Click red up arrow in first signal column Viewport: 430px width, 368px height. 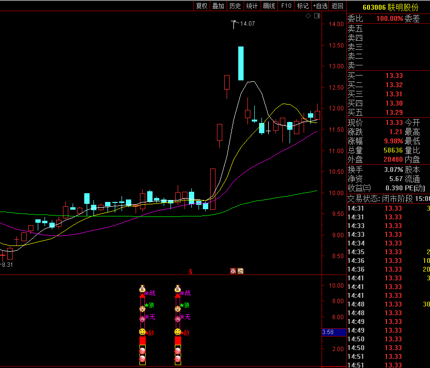[142, 295]
